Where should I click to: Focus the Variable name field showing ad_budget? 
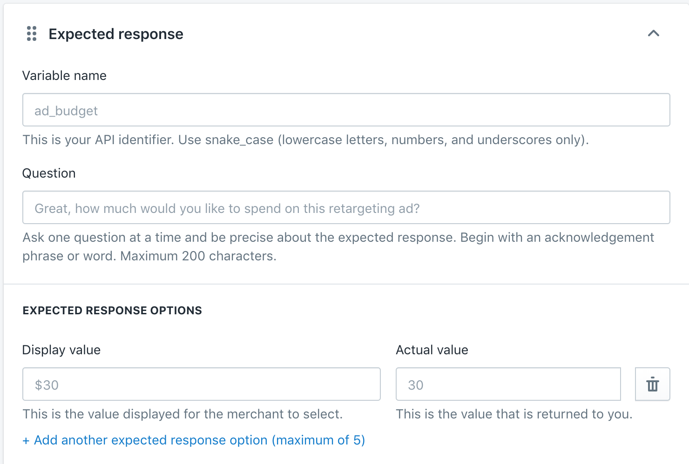pyautogui.click(x=346, y=110)
